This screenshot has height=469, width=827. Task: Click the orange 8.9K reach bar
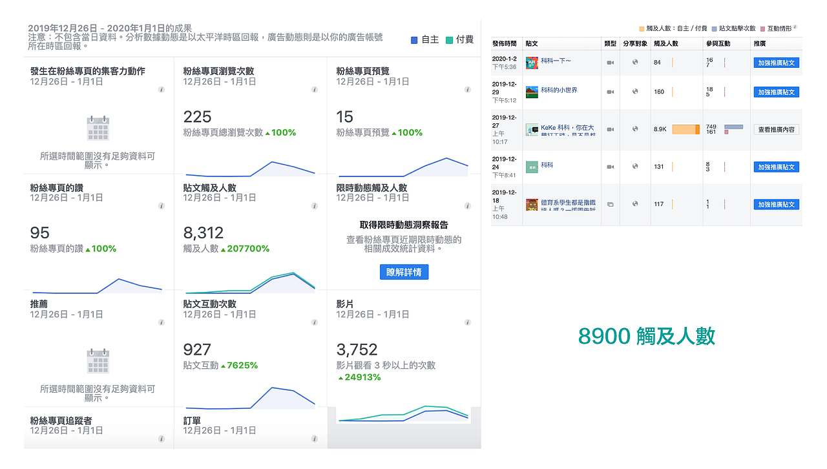coord(686,129)
